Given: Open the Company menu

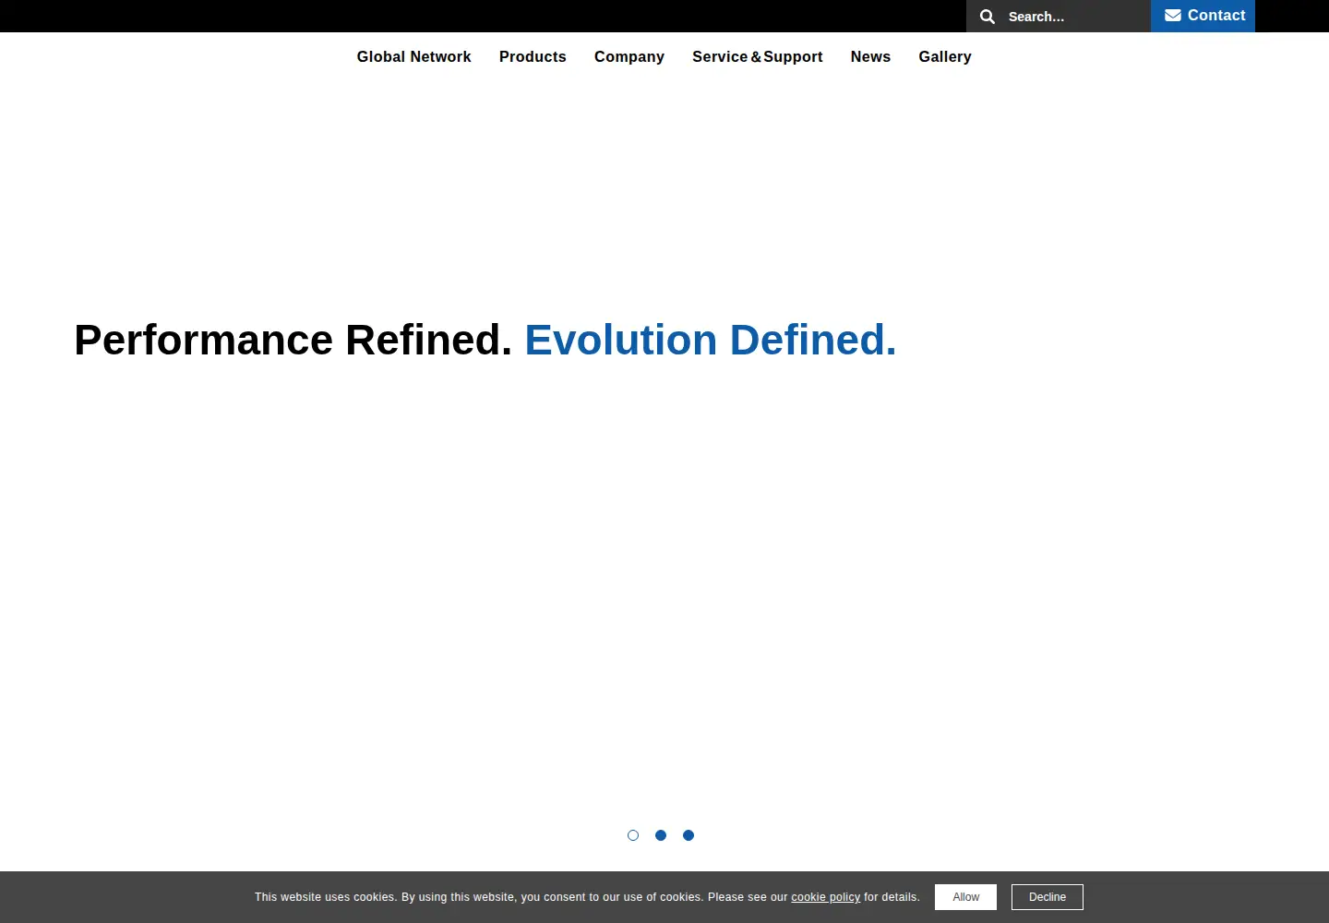Looking at the screenshot, I should click(x=629, y=56).
